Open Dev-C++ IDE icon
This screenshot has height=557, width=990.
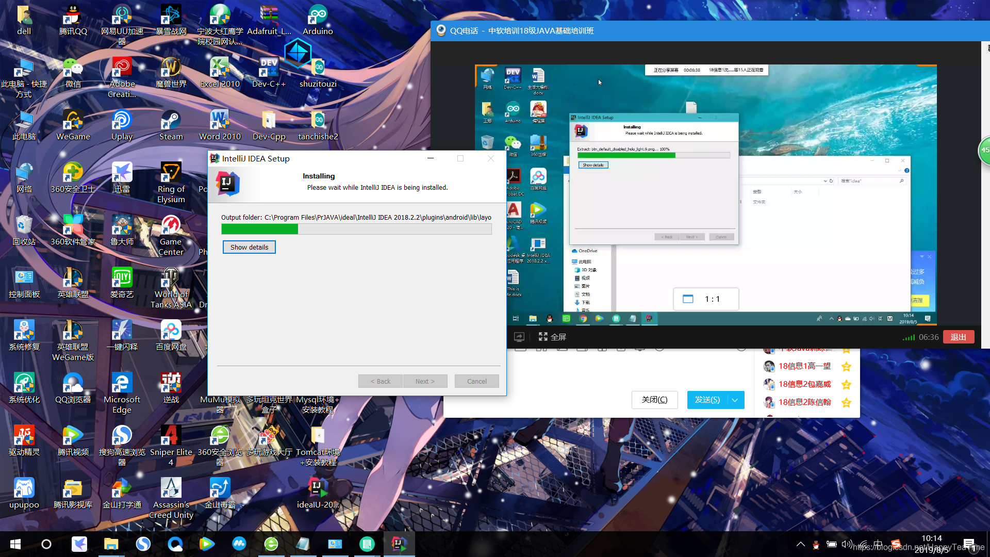click(268, 69)
